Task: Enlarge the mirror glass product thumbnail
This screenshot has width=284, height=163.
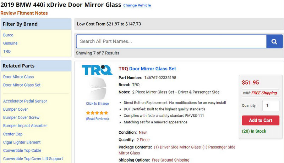Action: click(97, 89)
